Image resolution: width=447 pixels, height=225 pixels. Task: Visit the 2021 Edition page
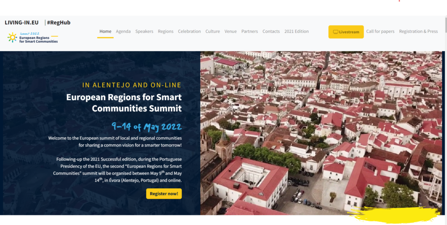(x=296, y=31)
